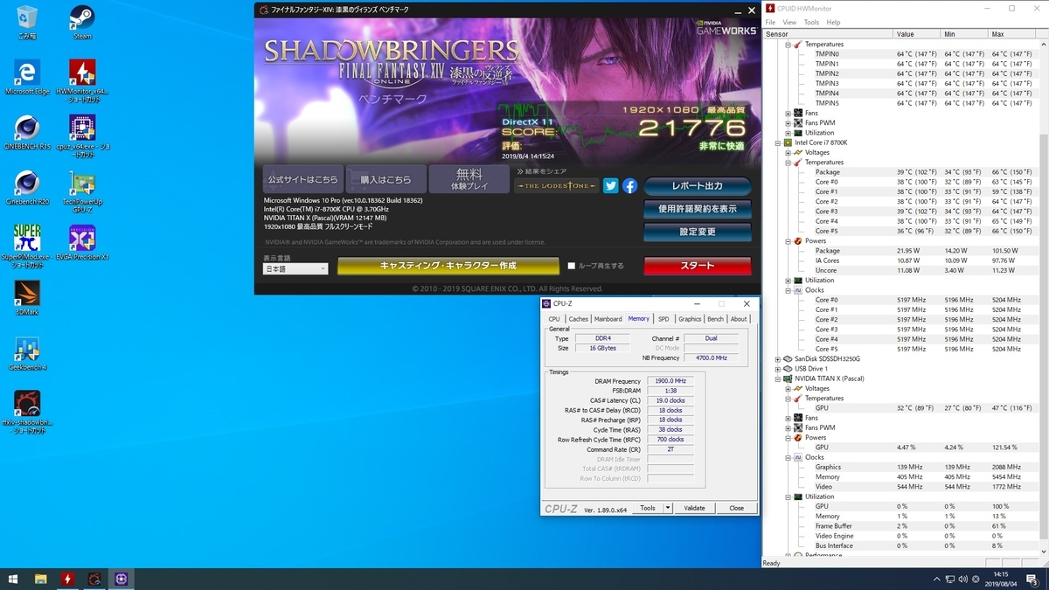Share result on Twitter icon
Viewport: 1049px width, 590px height.
coord(610,185)
